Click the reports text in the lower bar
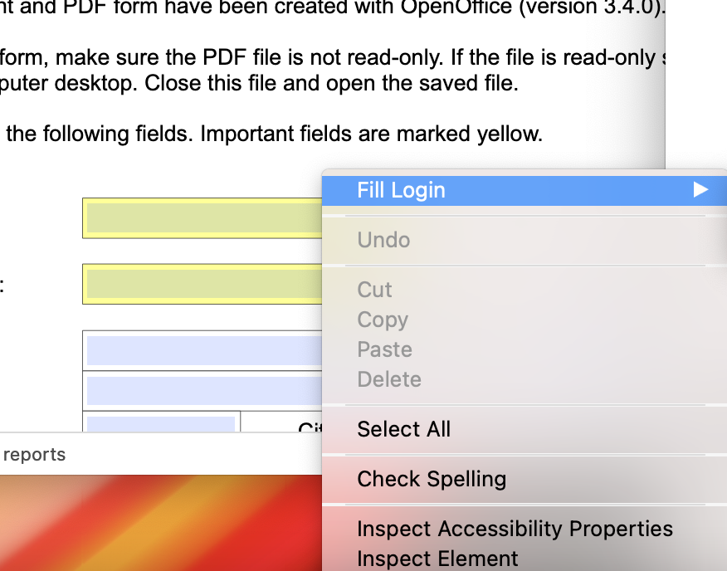Viewport: 727px width, 571px height. click(x=35, y=454)
